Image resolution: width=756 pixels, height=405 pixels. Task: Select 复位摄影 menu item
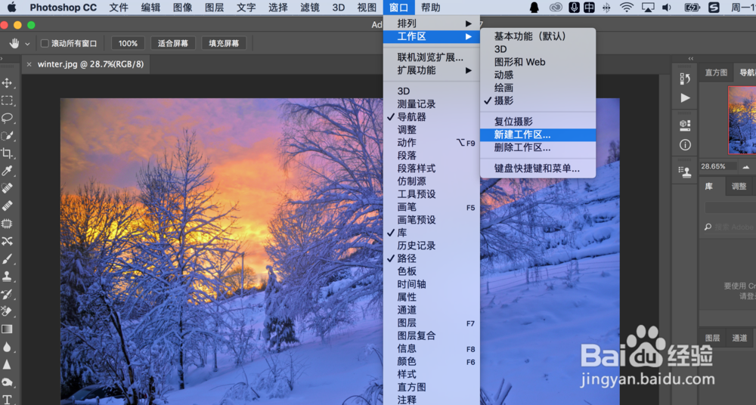click(x=538, y=122)
